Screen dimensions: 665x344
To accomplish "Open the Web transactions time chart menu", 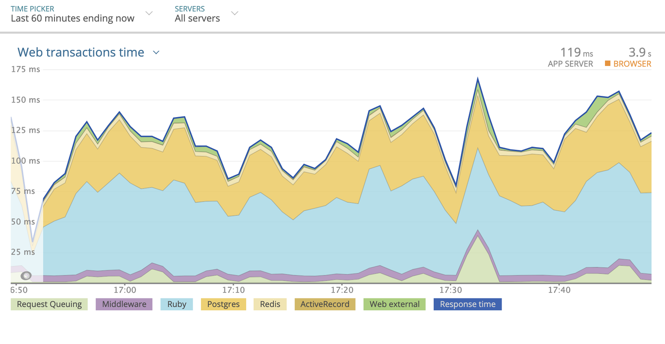I will pyautogui.click(x=156, y=53).
